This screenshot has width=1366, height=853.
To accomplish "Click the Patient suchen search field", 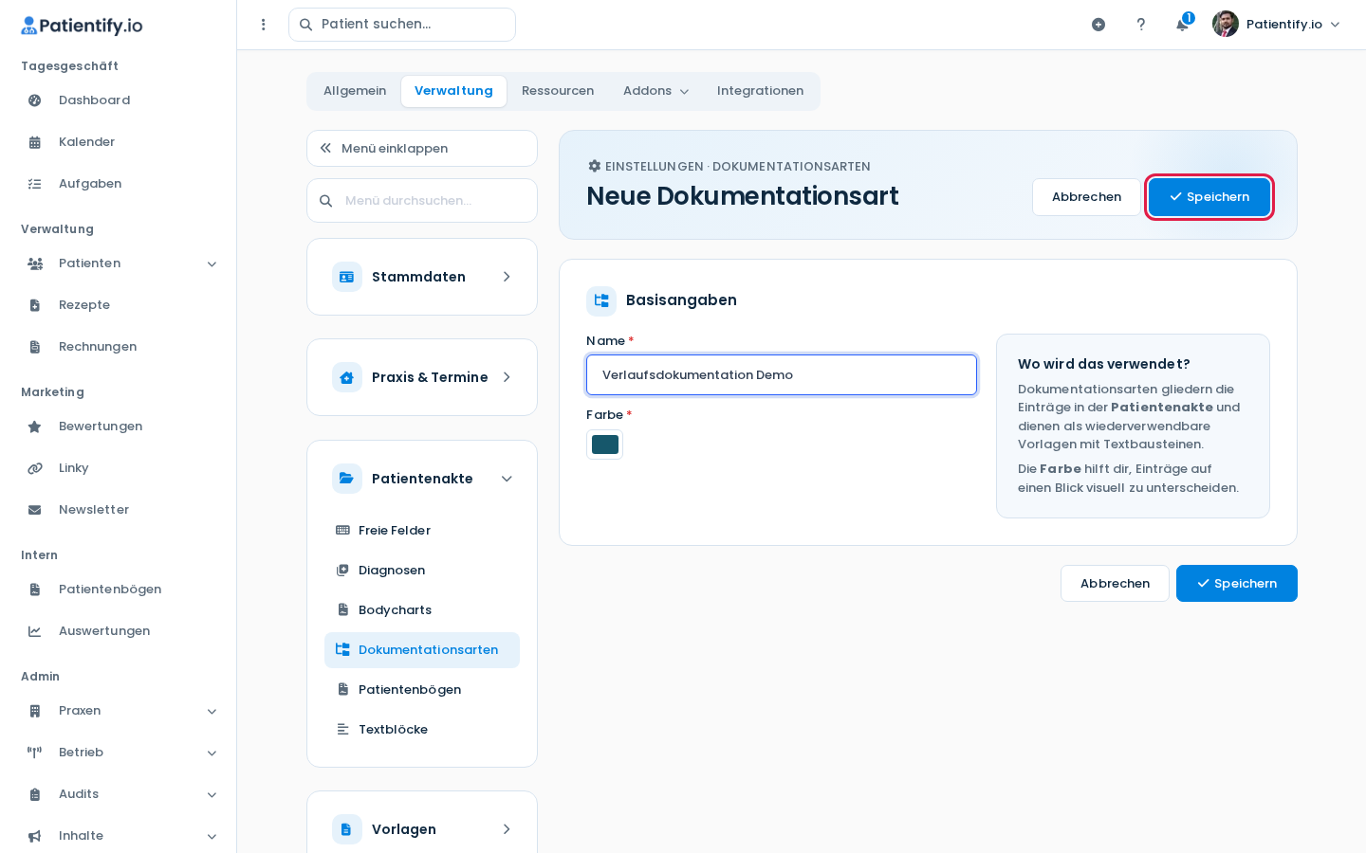I will (x=402, y=25).
